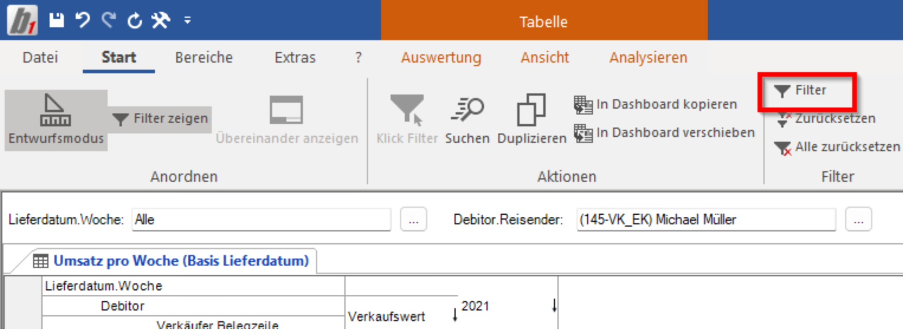Choose In Dashboard verschieben
The width and height of the screenshot is (906, 334).
click(664, 133)
